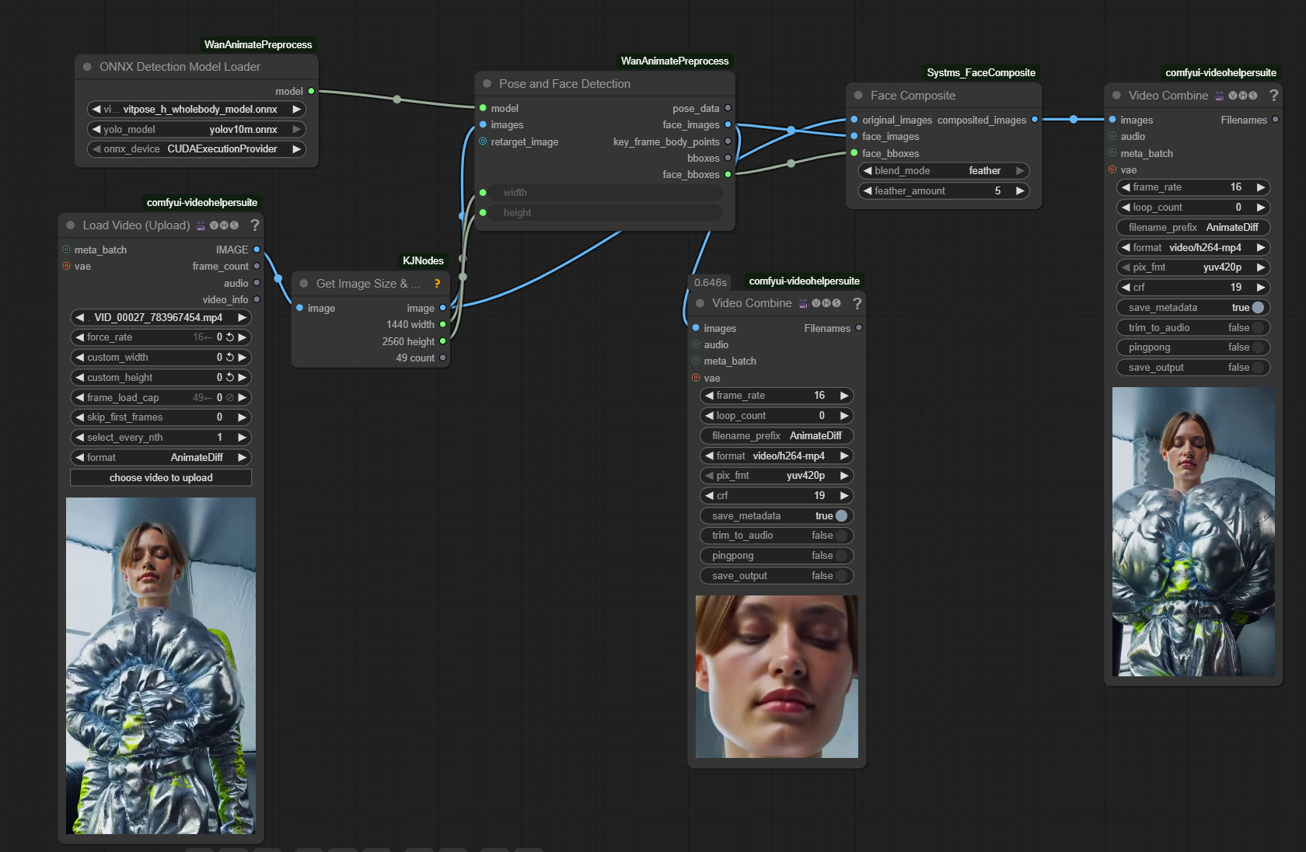Open the blend_mode dropdown in Face Composite
1306x852 pixels.
click(x=943, y=170)
